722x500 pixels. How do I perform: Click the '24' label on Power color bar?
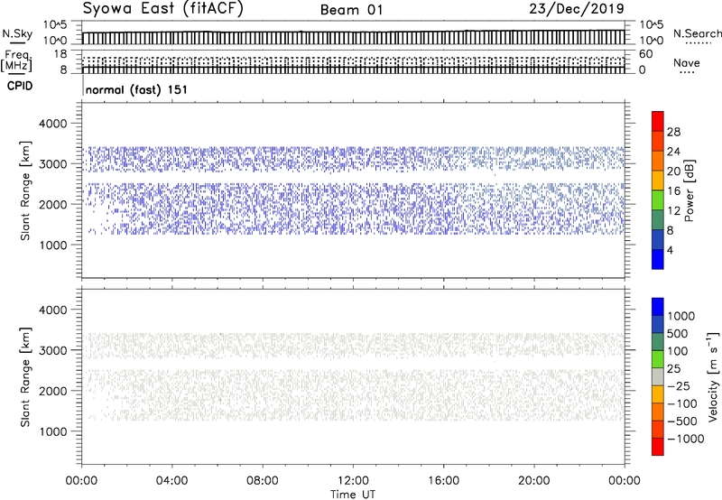[673, 152]
